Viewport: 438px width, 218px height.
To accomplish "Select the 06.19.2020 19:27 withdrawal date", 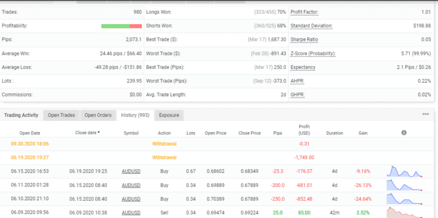I will click(x=30, y=158).
